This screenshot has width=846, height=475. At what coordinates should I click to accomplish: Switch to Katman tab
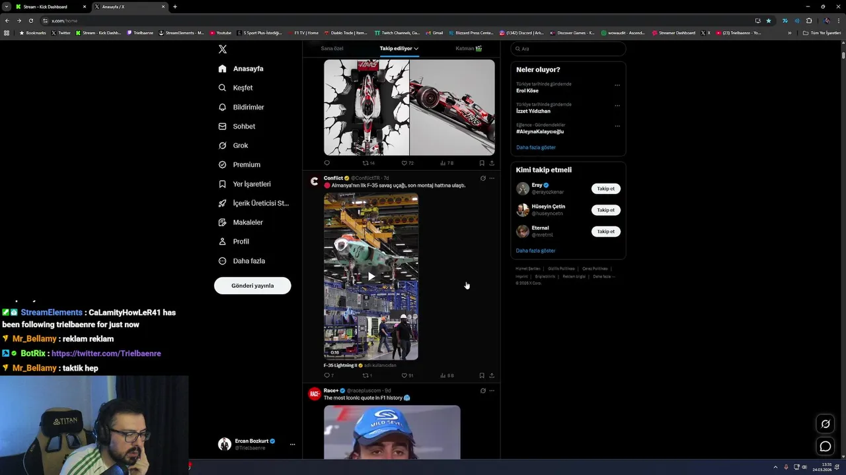coord(469,48)
